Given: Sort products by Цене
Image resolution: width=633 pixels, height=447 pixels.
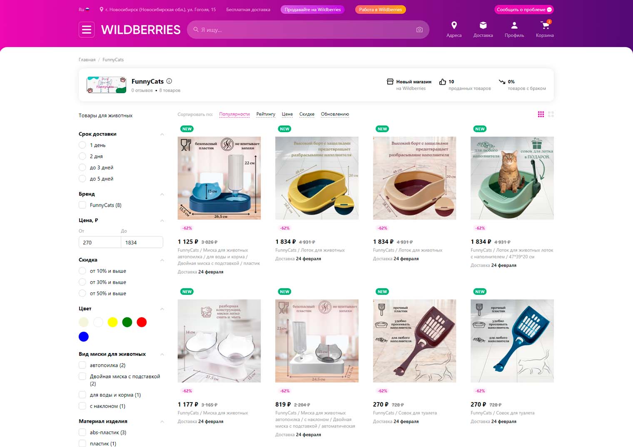Looking at the screenshot, I should pyautogui.click(x=287, y=114).
